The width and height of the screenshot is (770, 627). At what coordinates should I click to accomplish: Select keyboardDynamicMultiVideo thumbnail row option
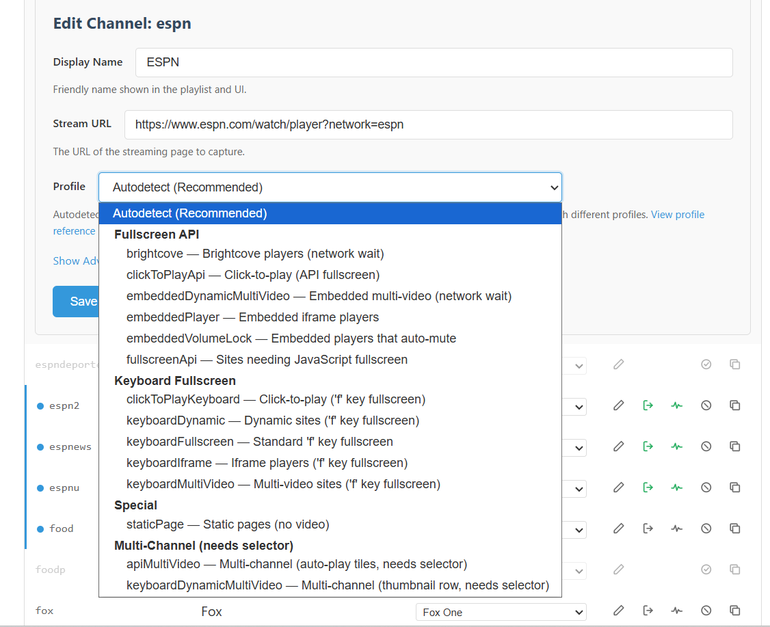tap(330, 585)
